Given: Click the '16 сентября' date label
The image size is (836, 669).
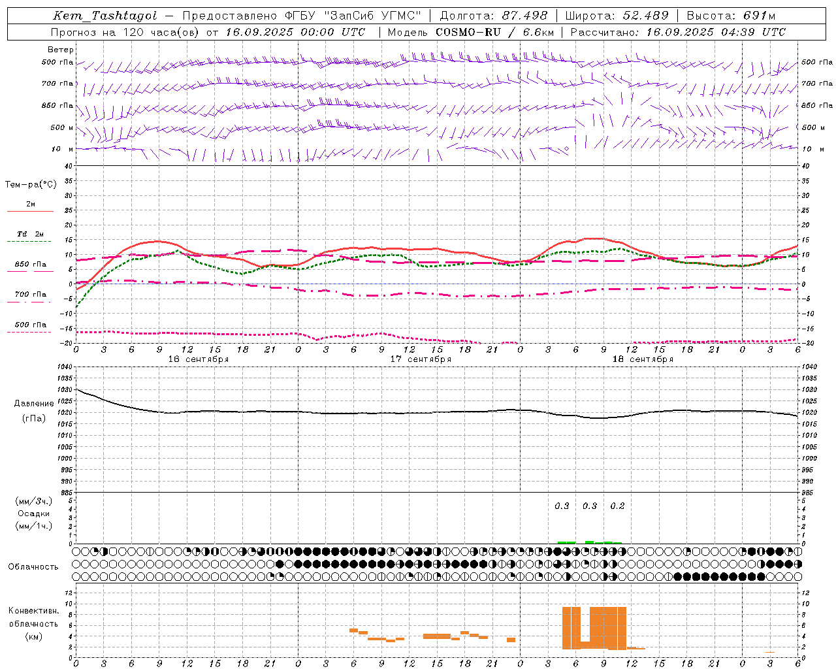Looking at the screenshot, I should [x=199, y=359].
